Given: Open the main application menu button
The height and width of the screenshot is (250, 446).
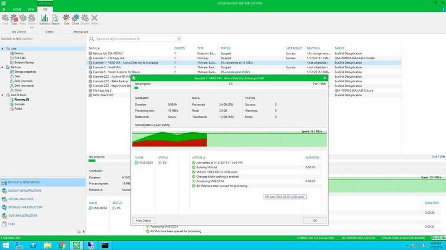Looking at the screenshot, I should point(4,9).
